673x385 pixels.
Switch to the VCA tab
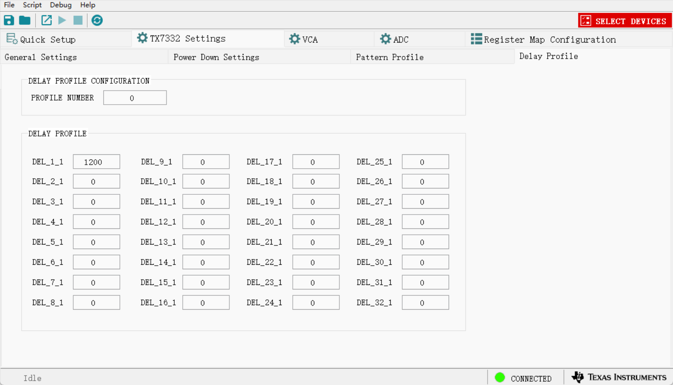tap(329, 39)
